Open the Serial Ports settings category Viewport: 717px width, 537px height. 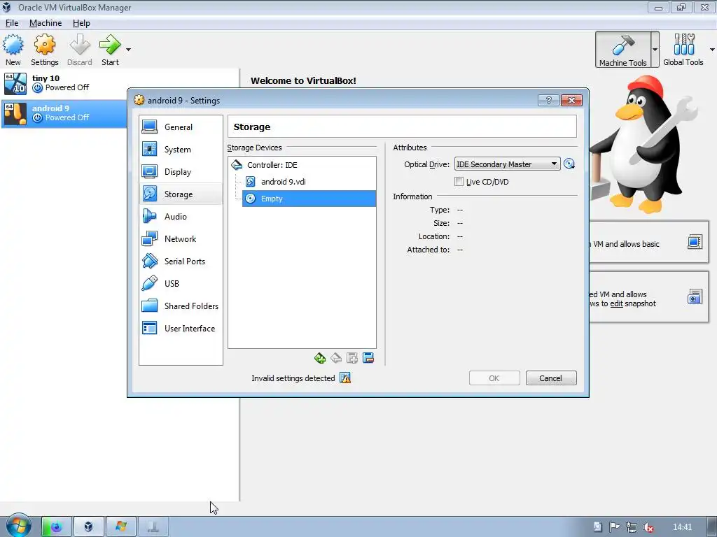[181, 262]
